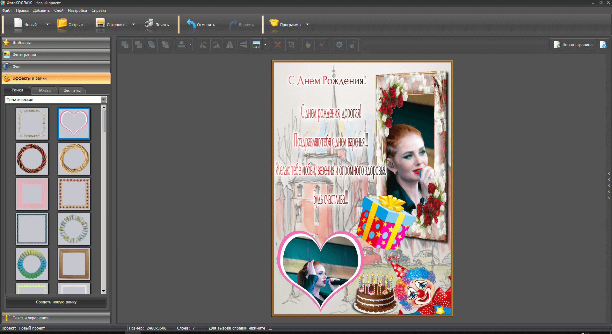Undo with the Отменить arrow
The width and height of the screenshot is (612, 334).
click(x=191, y=24)
